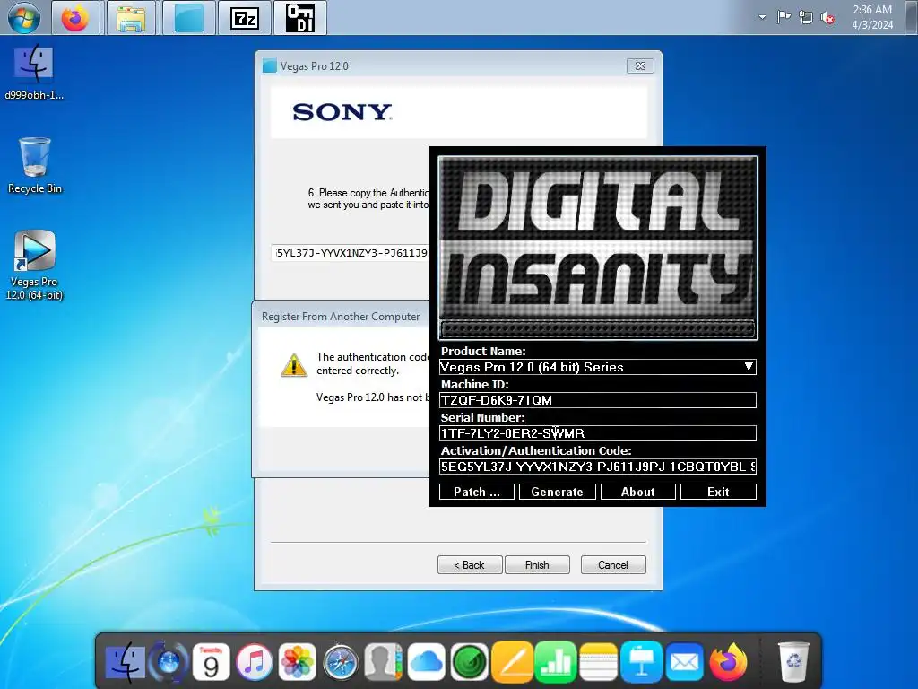Click Finish in the Vegas Pro wizard
The width and height of the screenshot is (918, 689).
coord(537,565)
